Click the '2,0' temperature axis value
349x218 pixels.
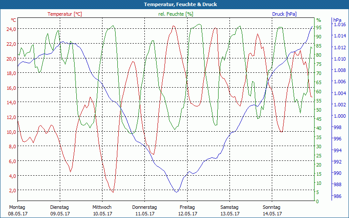click(13, 190)
